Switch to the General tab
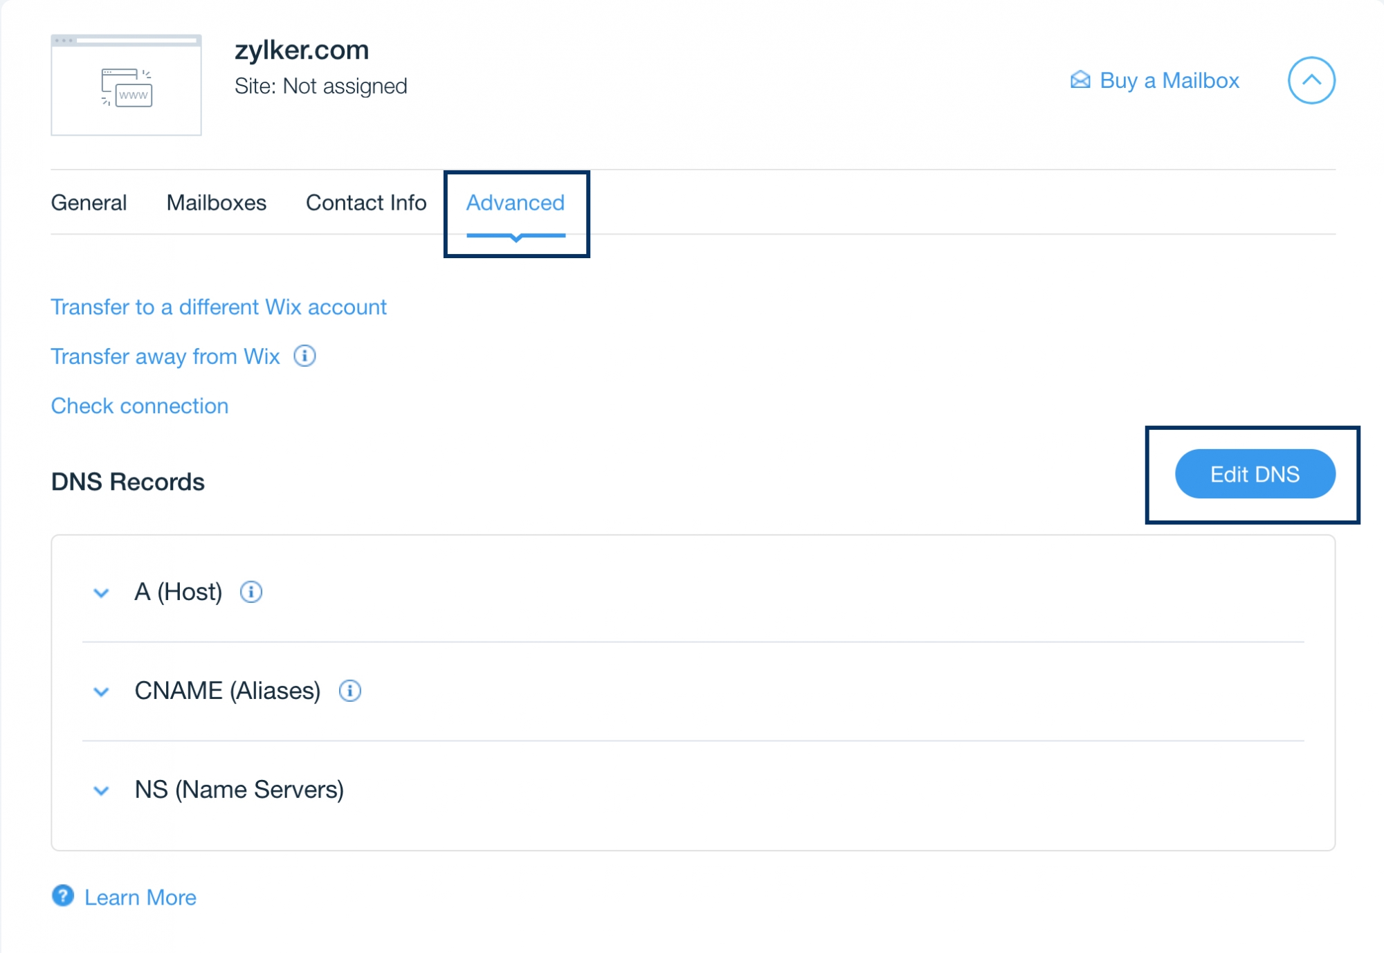Viewport: 1384px width, 953px height. click(x=89, y=202)
